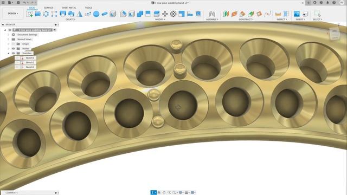This screenshot has width=347, height=195.
Task: Activate the Move/Copy tool
Action: coord(165,14)
